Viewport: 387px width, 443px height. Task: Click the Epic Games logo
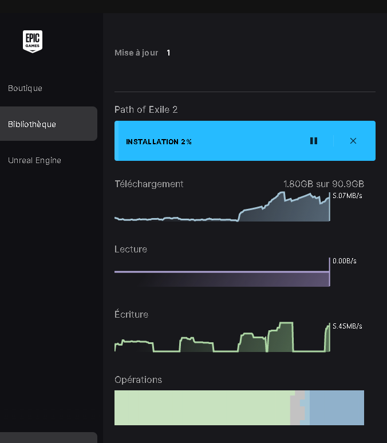[33, 41]
